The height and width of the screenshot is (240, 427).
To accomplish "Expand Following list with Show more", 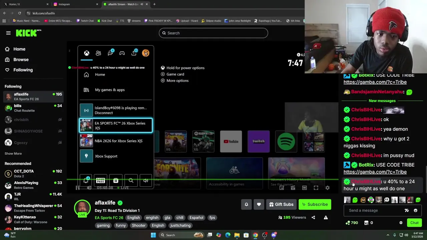I will [x=13, y=153].
